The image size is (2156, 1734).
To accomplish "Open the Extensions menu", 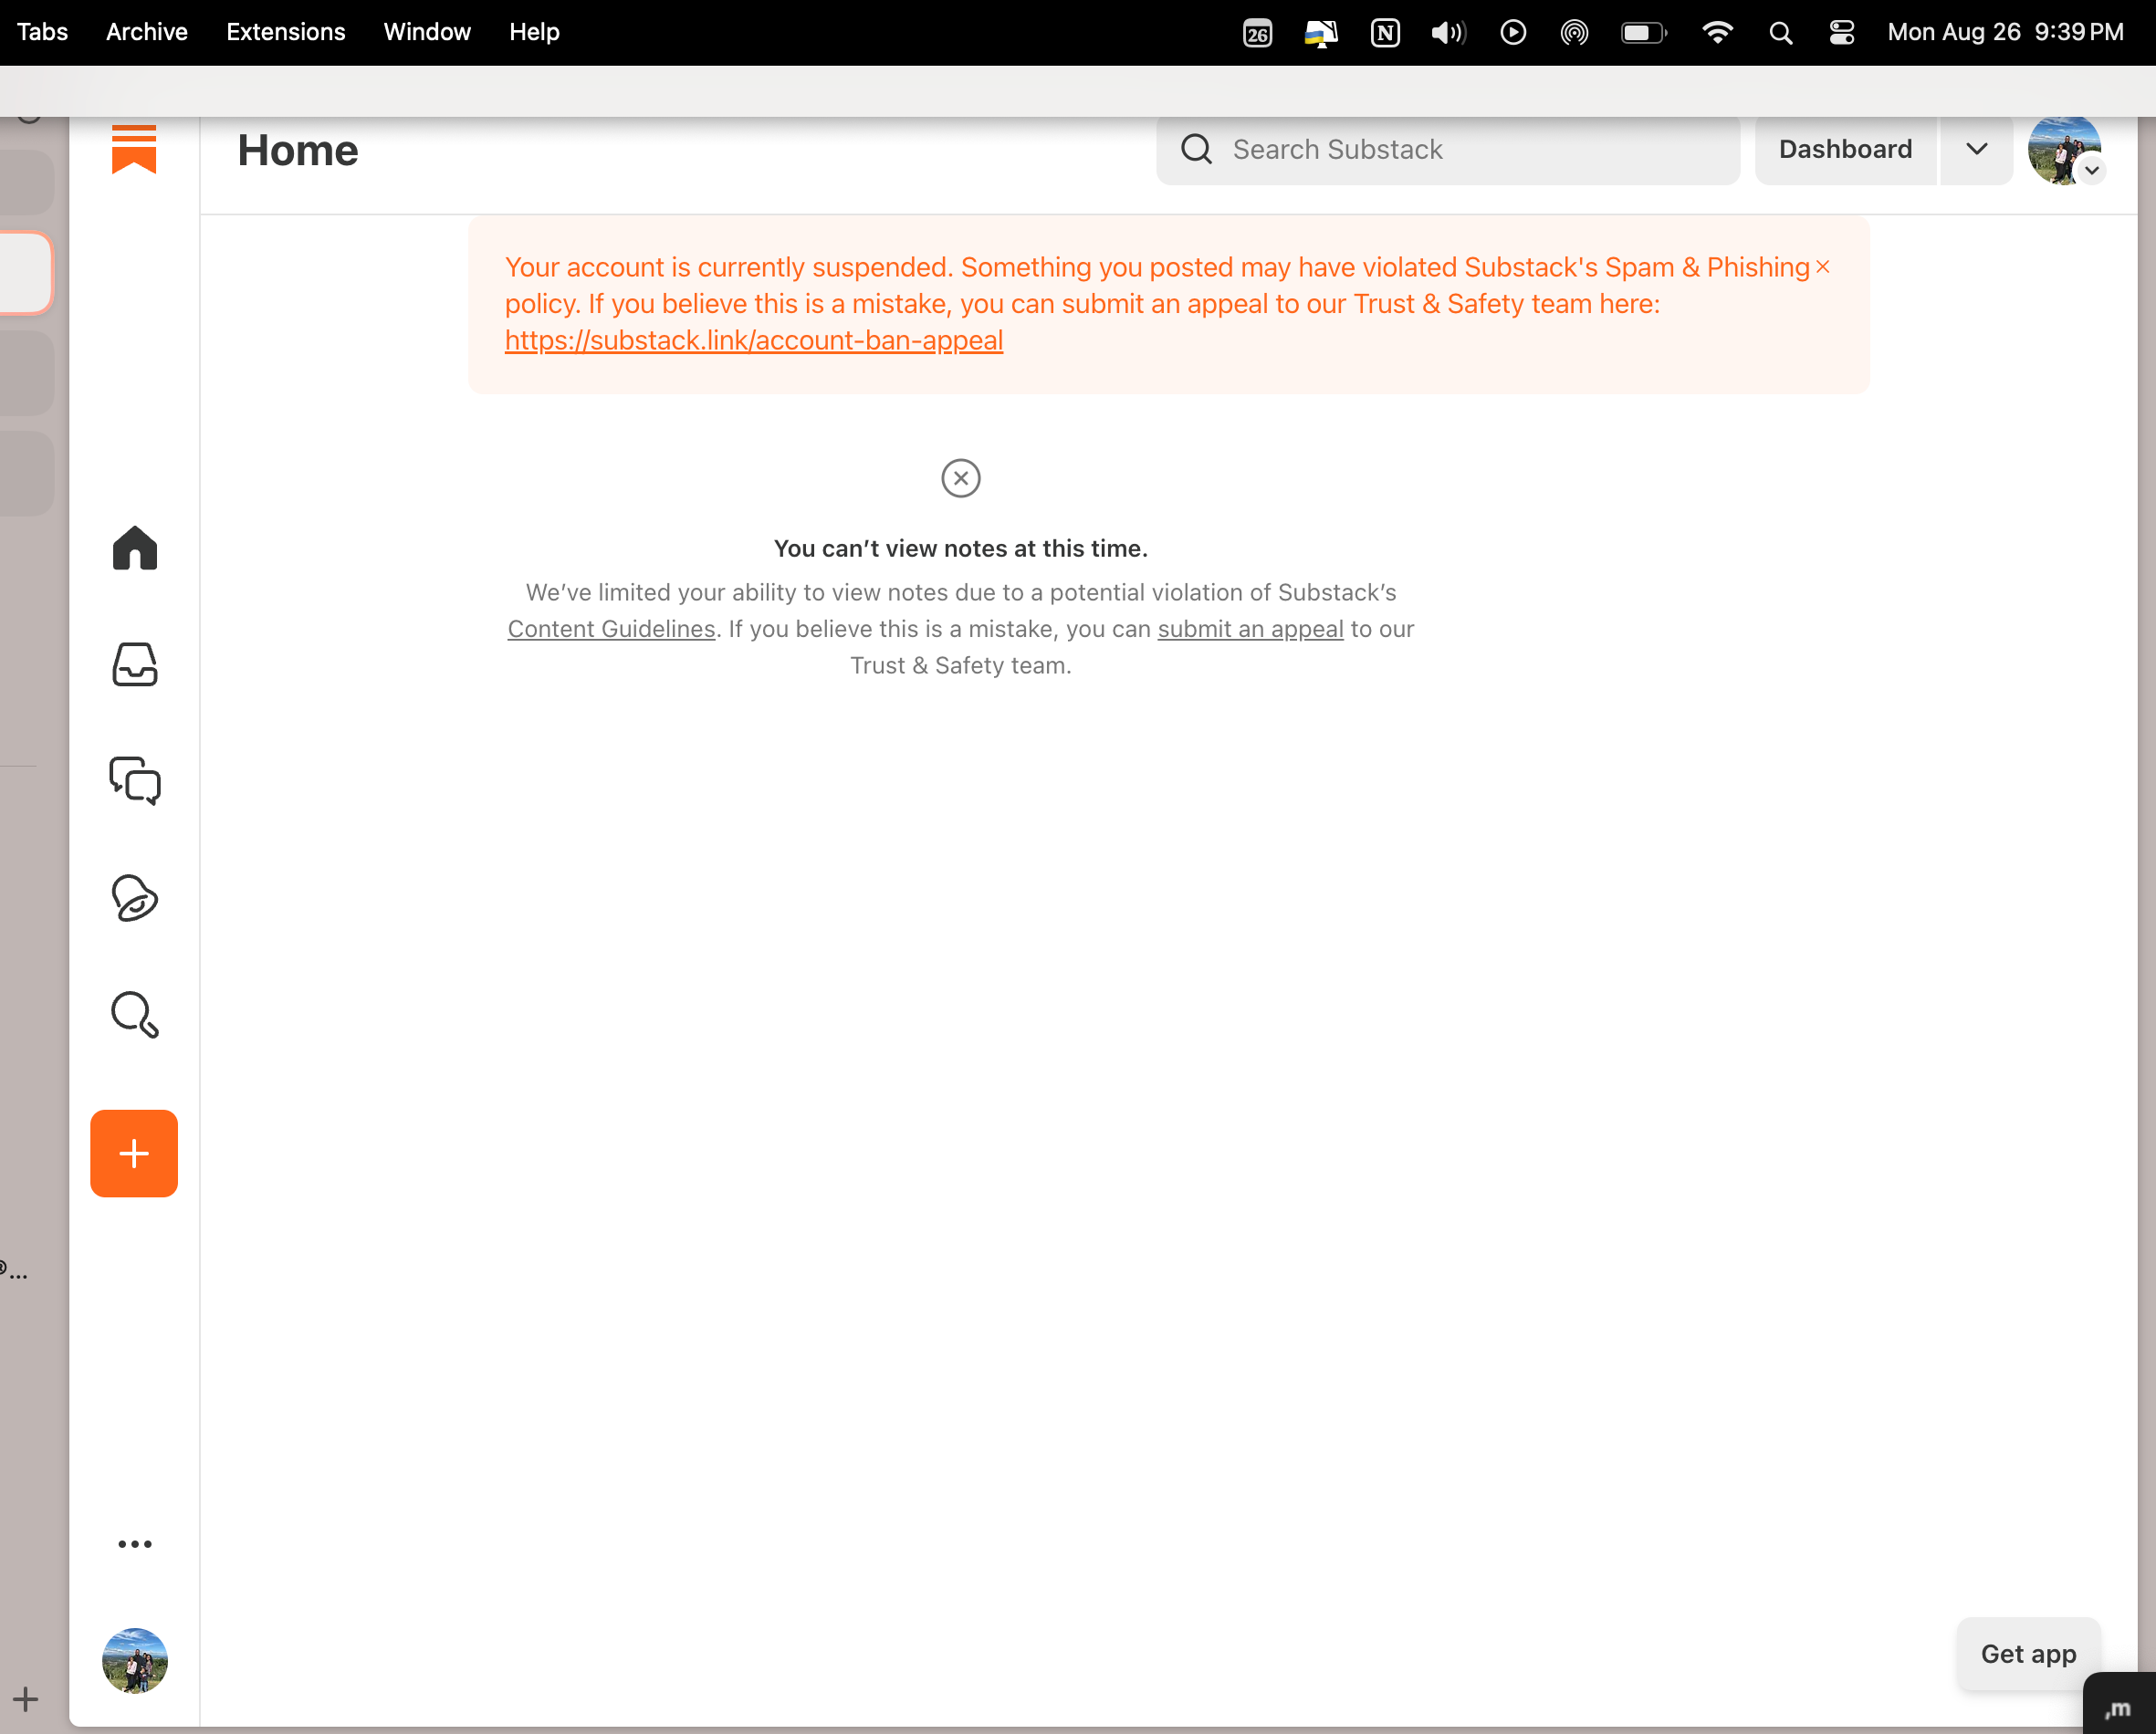I will (285, 32).
